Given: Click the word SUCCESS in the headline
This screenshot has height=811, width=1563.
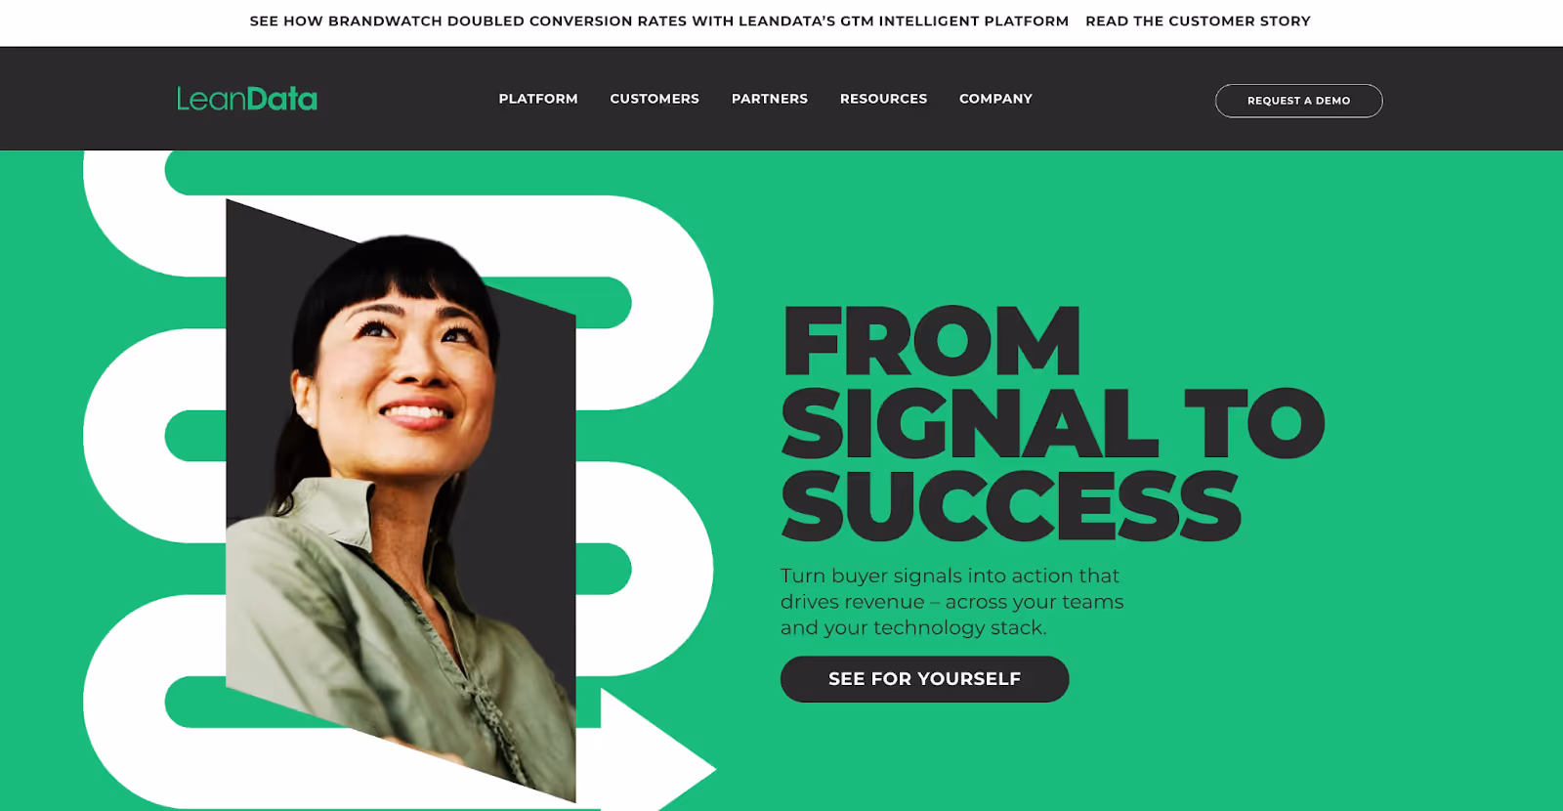Looking at the screenshot, I should point(1011,506).
